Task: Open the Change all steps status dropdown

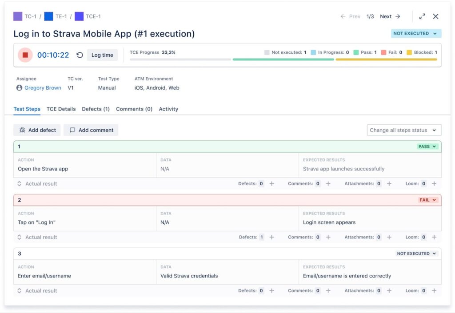Action: (403, 130)
